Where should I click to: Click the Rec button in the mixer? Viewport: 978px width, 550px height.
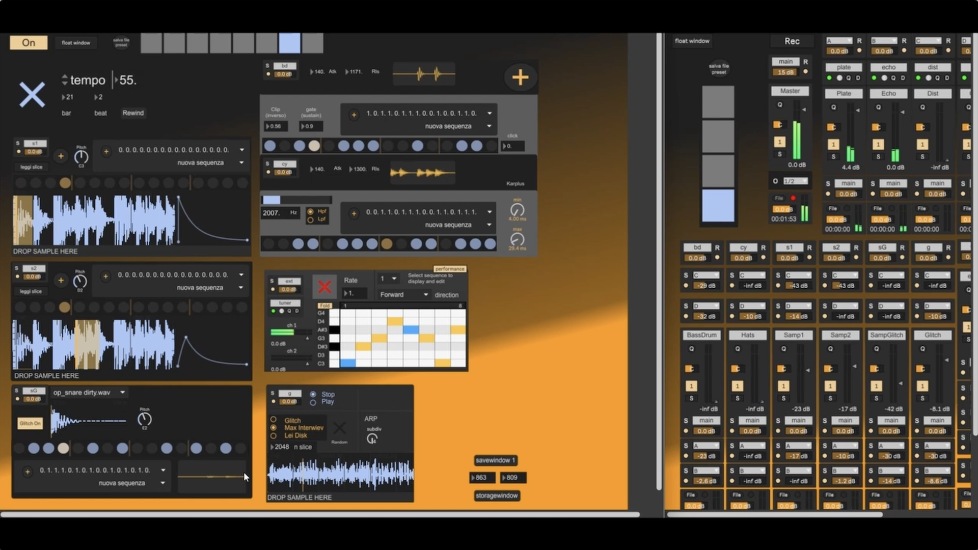pos(792,41)
